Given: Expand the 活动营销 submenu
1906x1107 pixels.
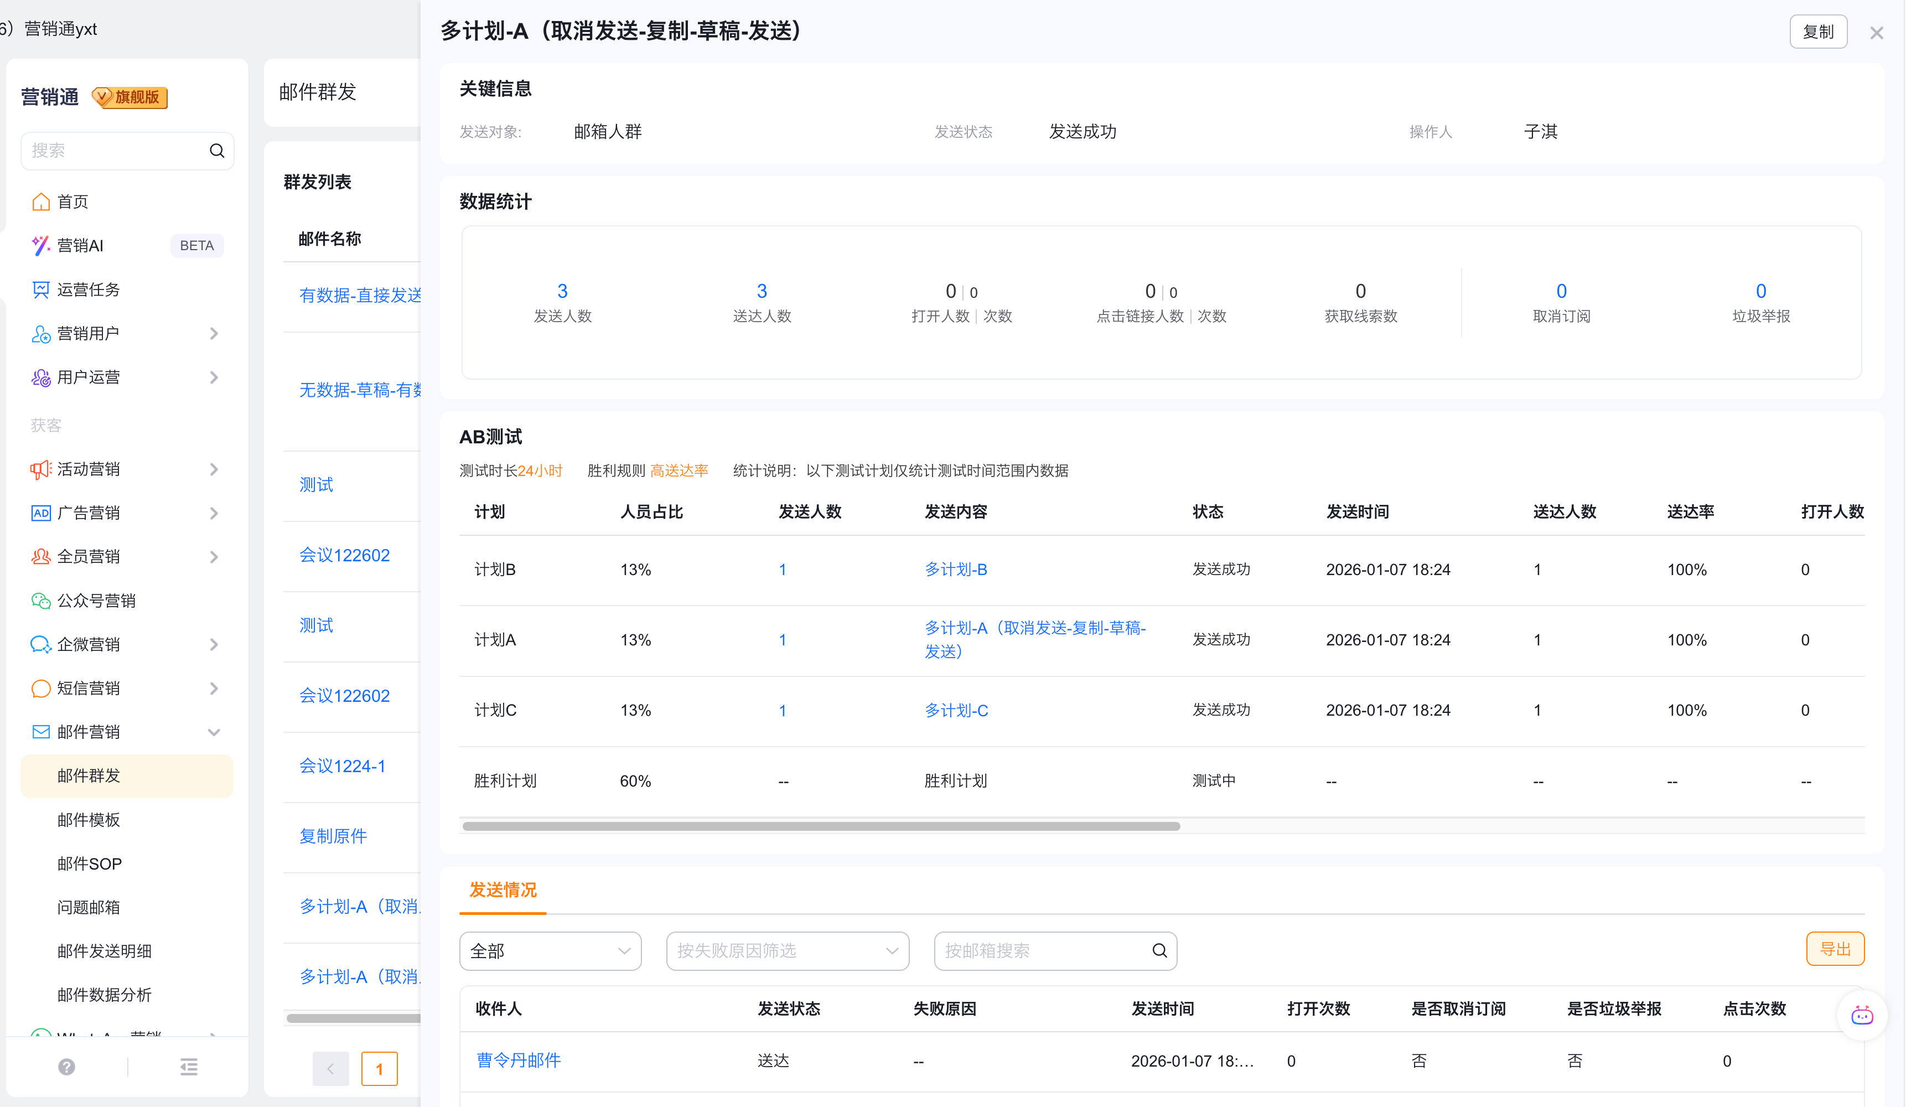Looking at the screenshot, I should (x=214, y=469).
